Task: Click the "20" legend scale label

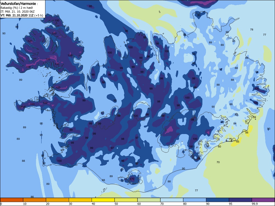Action: point(48,204)
